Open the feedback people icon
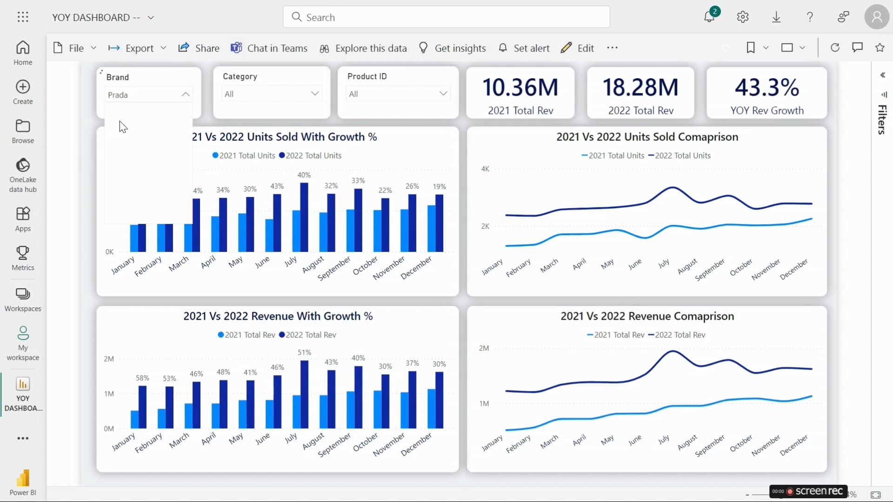893x502 pixels. coord(843,17)
